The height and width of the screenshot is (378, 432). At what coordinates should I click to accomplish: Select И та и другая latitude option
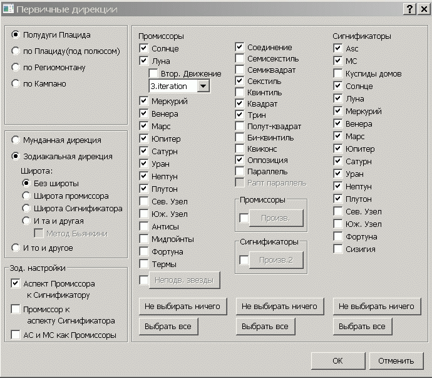[x=26, y=221]
